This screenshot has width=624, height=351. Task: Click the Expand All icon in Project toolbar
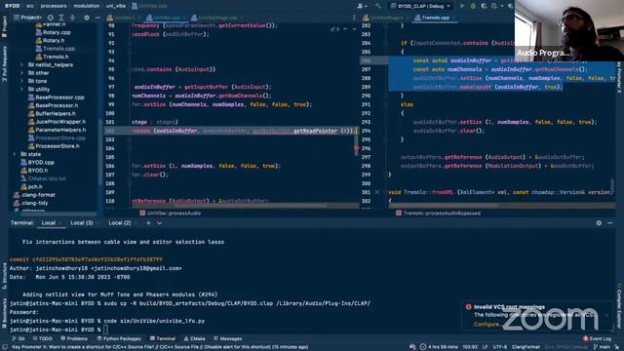tap(61, 18)
